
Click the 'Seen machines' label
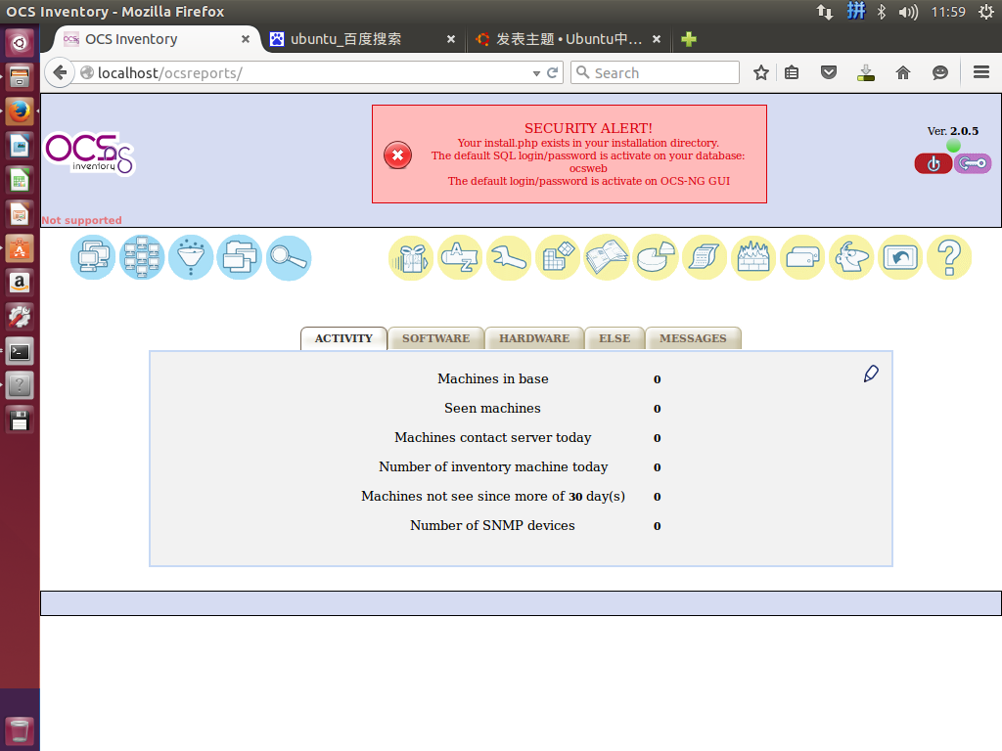pos(492,408)
